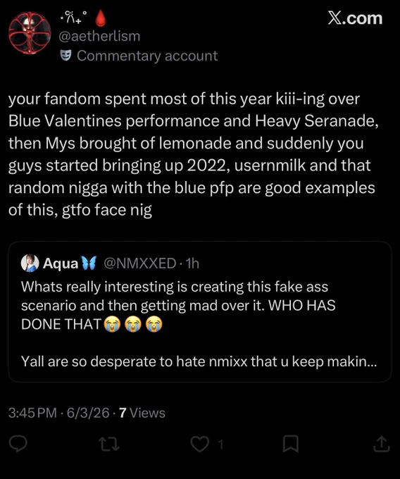Like the post with the heart icon
The image size is (400, 479).
[x=200, y=444]
